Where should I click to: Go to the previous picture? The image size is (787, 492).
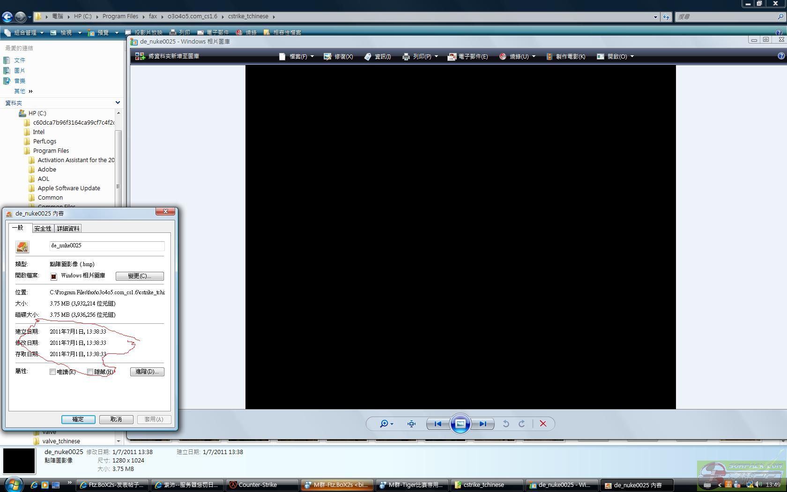[438, 424]
